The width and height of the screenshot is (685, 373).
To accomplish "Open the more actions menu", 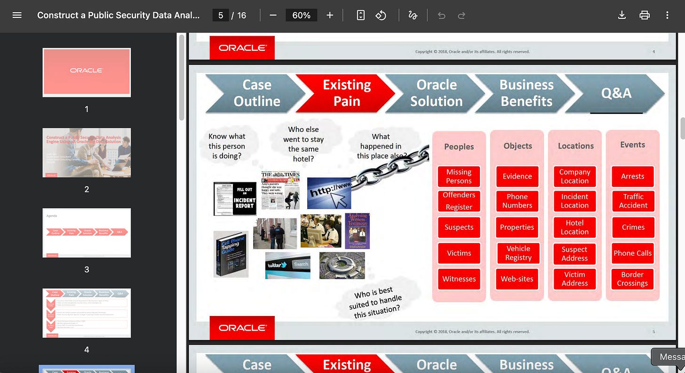I will tap(667, 15).
